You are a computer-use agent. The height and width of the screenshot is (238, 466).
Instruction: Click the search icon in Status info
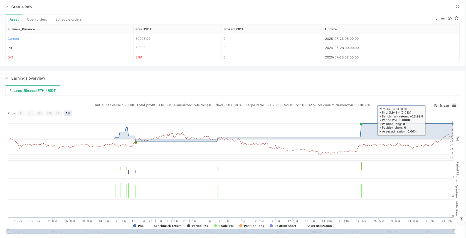click(x=435, y=18)
